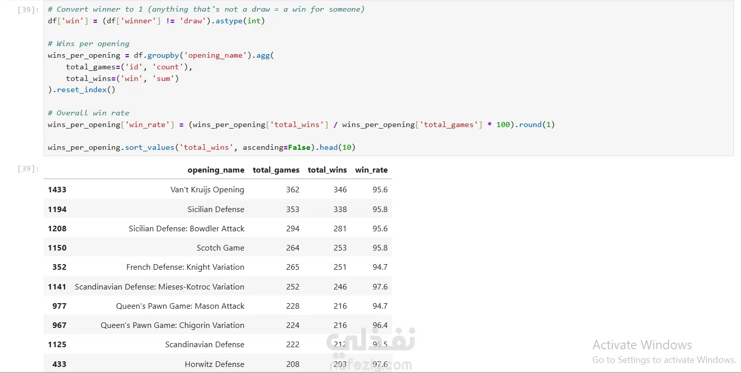Click the total_wins column header
Image resolution: width=741 pixels, height=373 pixels.
click(x=327, y=170)
